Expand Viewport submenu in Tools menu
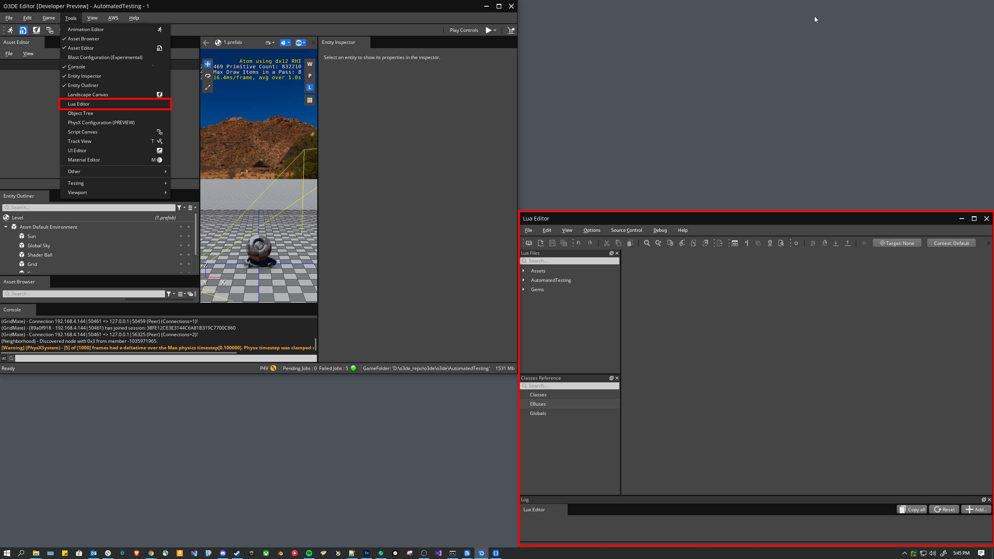This screenshot has height=559, width=994. pos(115,193)
